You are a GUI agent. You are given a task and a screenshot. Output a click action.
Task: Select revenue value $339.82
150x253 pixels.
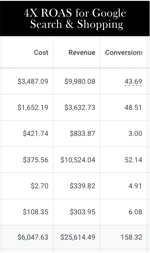point(82,186)
